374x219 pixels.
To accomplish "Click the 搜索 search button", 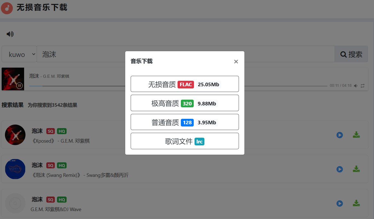I will pos(351,54).
